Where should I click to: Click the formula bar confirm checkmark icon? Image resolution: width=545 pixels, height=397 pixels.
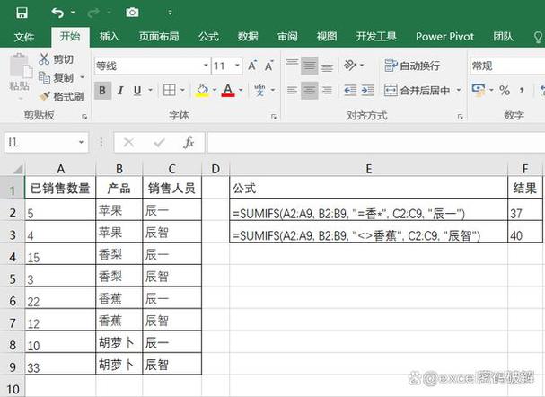pos(159,142)
